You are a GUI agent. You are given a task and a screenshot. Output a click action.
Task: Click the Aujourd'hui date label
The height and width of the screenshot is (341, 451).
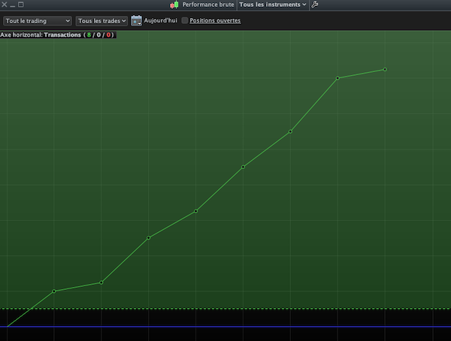click(x=160, y=20)
